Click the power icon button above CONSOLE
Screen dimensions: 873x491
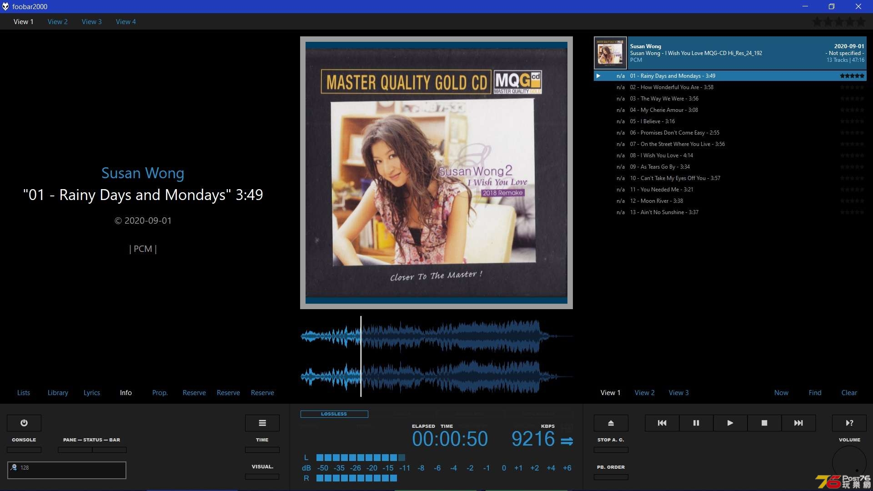(x=24, y=423)
